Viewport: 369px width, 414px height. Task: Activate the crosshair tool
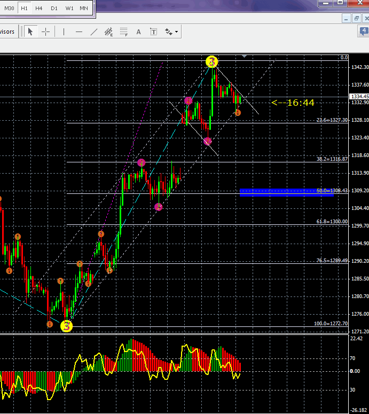coord(46,32)
